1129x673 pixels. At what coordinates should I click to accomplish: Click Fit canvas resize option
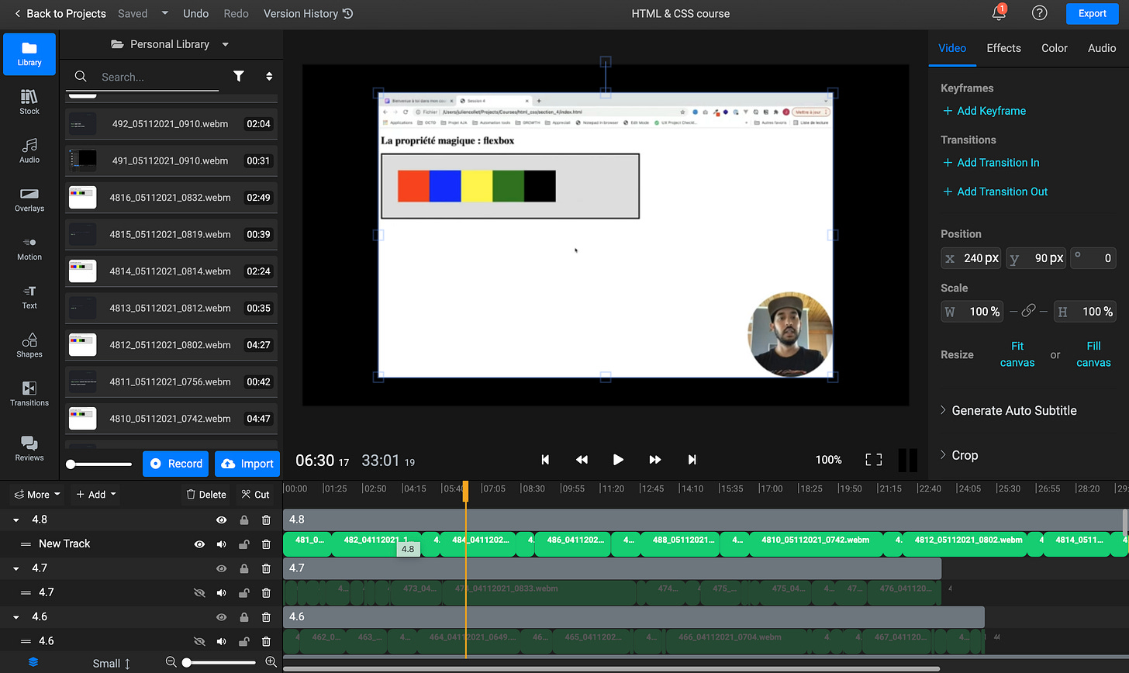(x=1017, y=354)
